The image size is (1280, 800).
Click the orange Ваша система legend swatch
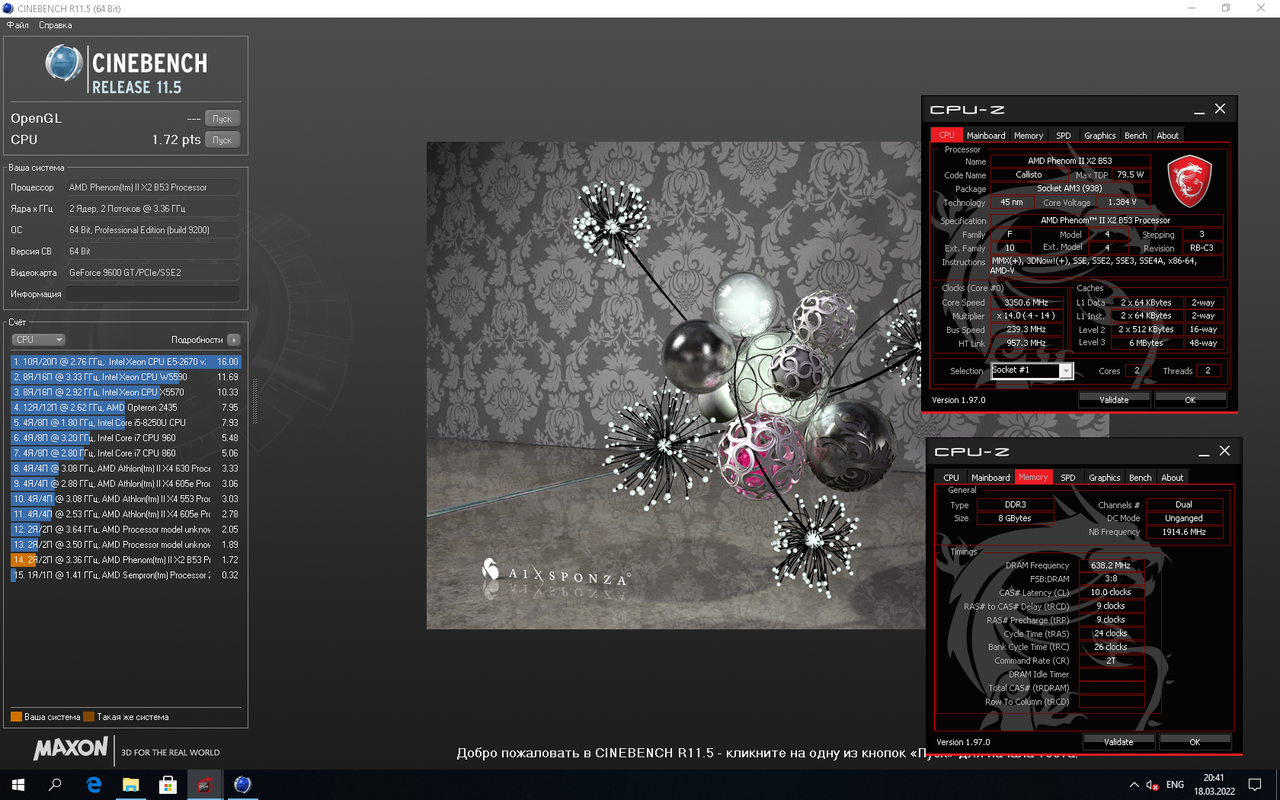click(x=16, y=717)
